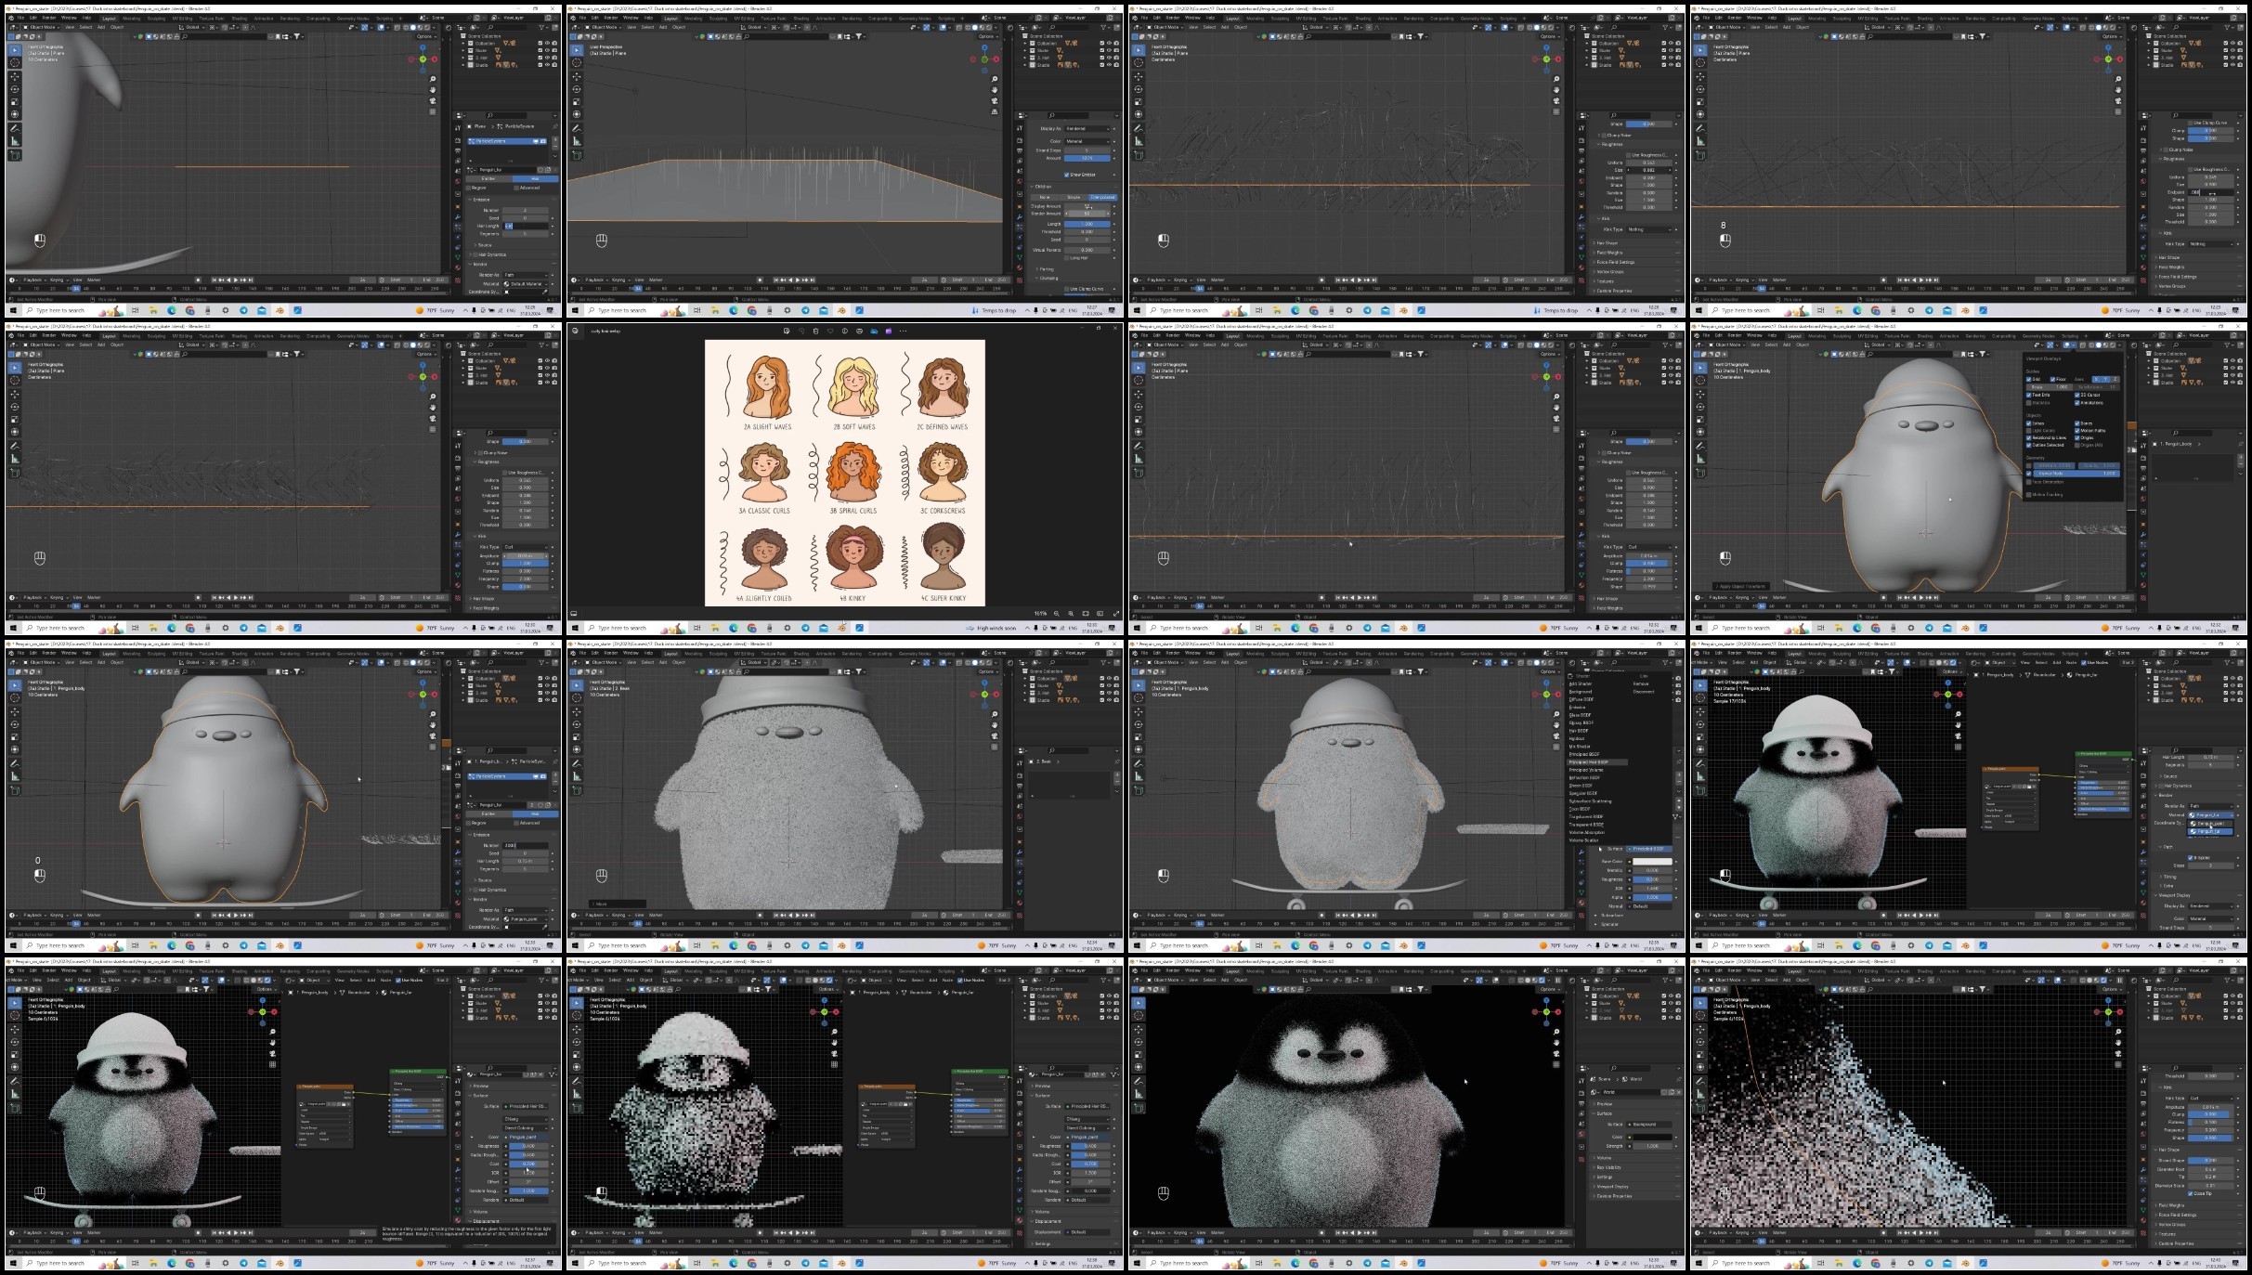Open Shading workspace tab in shader menu screenshot
Viewport: 2252px width, 1275px height.
pos(1363,654)
